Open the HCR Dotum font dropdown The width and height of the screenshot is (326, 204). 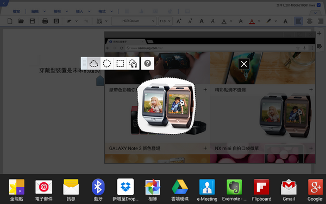tap(134, 21)
